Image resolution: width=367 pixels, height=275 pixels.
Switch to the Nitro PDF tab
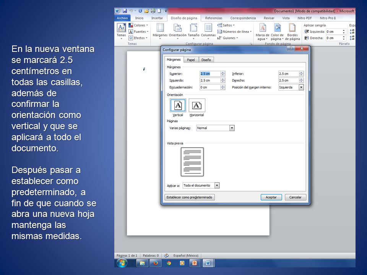point(305,18)
